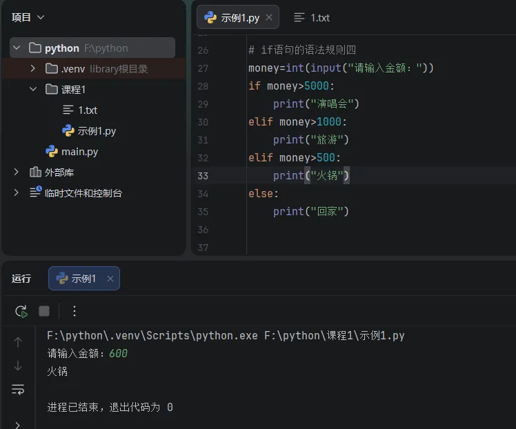Click the 'if money>5000:' line
The width and height of the screenshot is (516, 429).
coord(291,86)
